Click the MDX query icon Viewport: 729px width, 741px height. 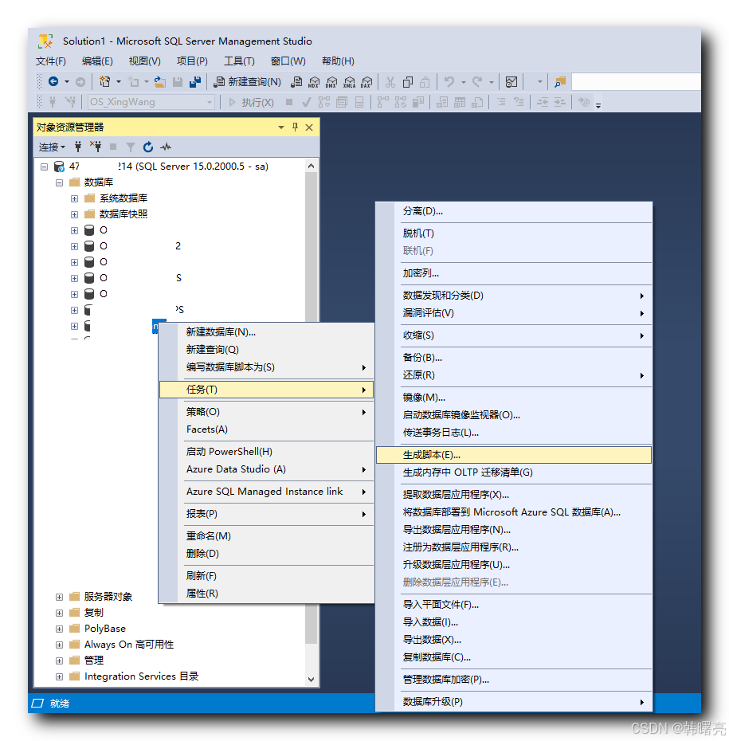[x=314, y=82]
